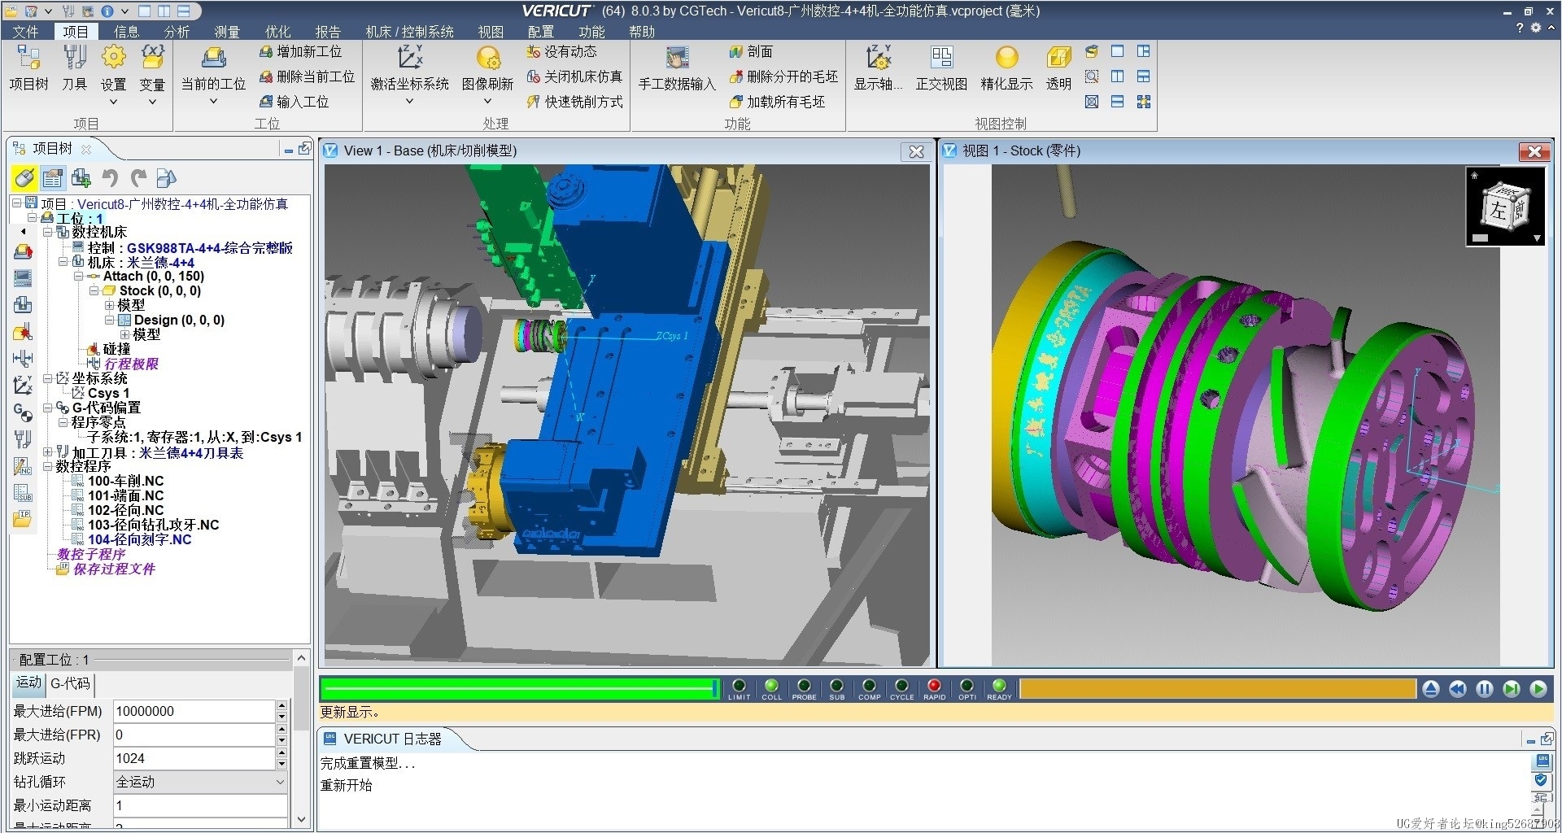Select Csys 1 in project tree
1562x833 pixels.
click(x=108, y=393)
